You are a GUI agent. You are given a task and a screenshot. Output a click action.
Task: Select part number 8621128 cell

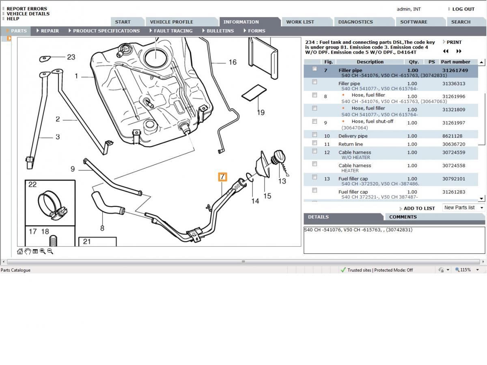click(452, 136)
